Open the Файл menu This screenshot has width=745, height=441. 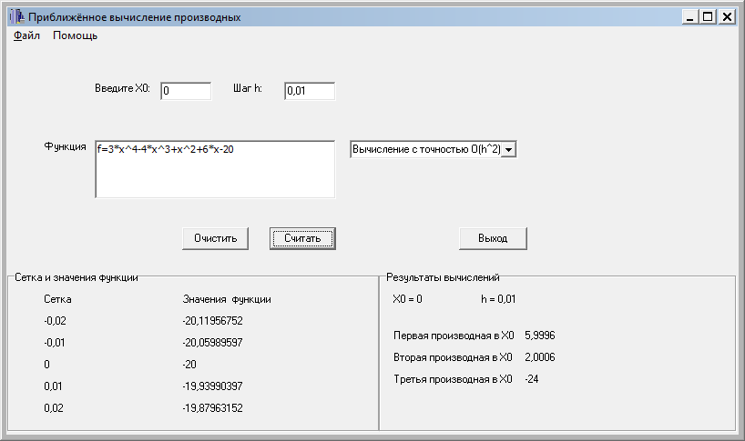(26, 35)
